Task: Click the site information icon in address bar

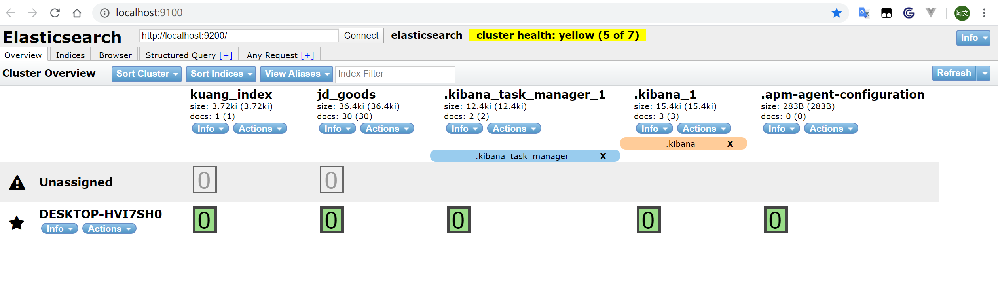Action: [104, 12]
